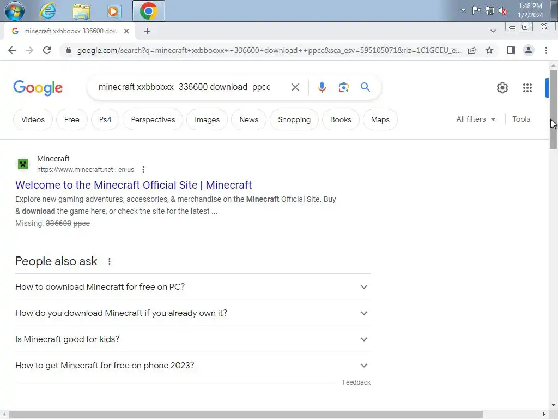
Task: View site information lock icon
Action: pyautogui.click(x=69, y=50)
